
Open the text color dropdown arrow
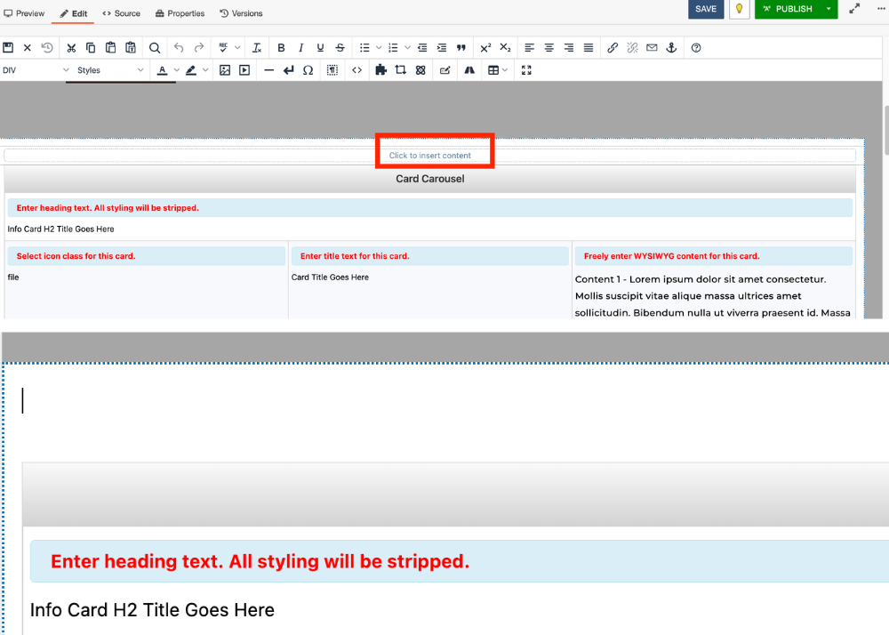[x=177, y=69]
